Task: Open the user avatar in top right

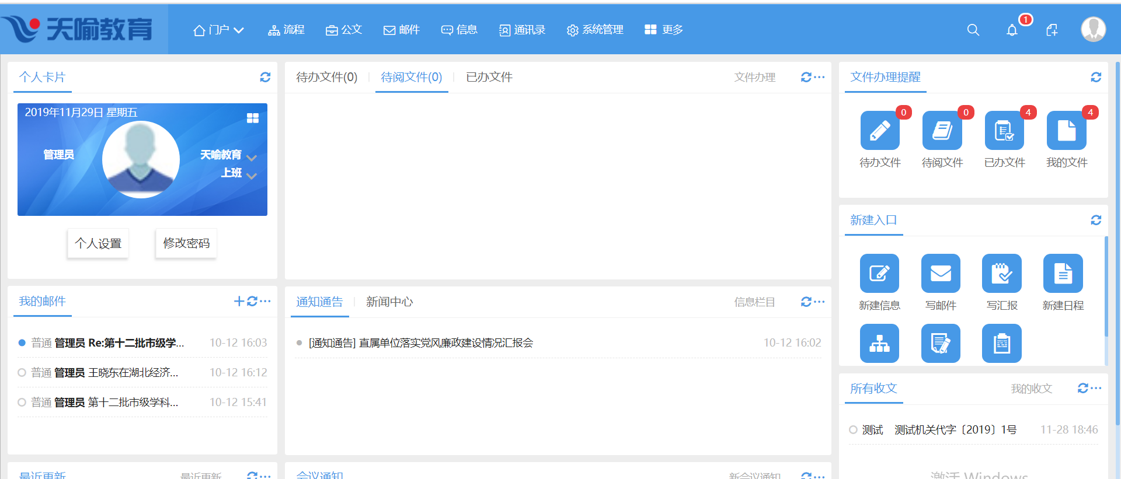Action: tap(1093, 29)
